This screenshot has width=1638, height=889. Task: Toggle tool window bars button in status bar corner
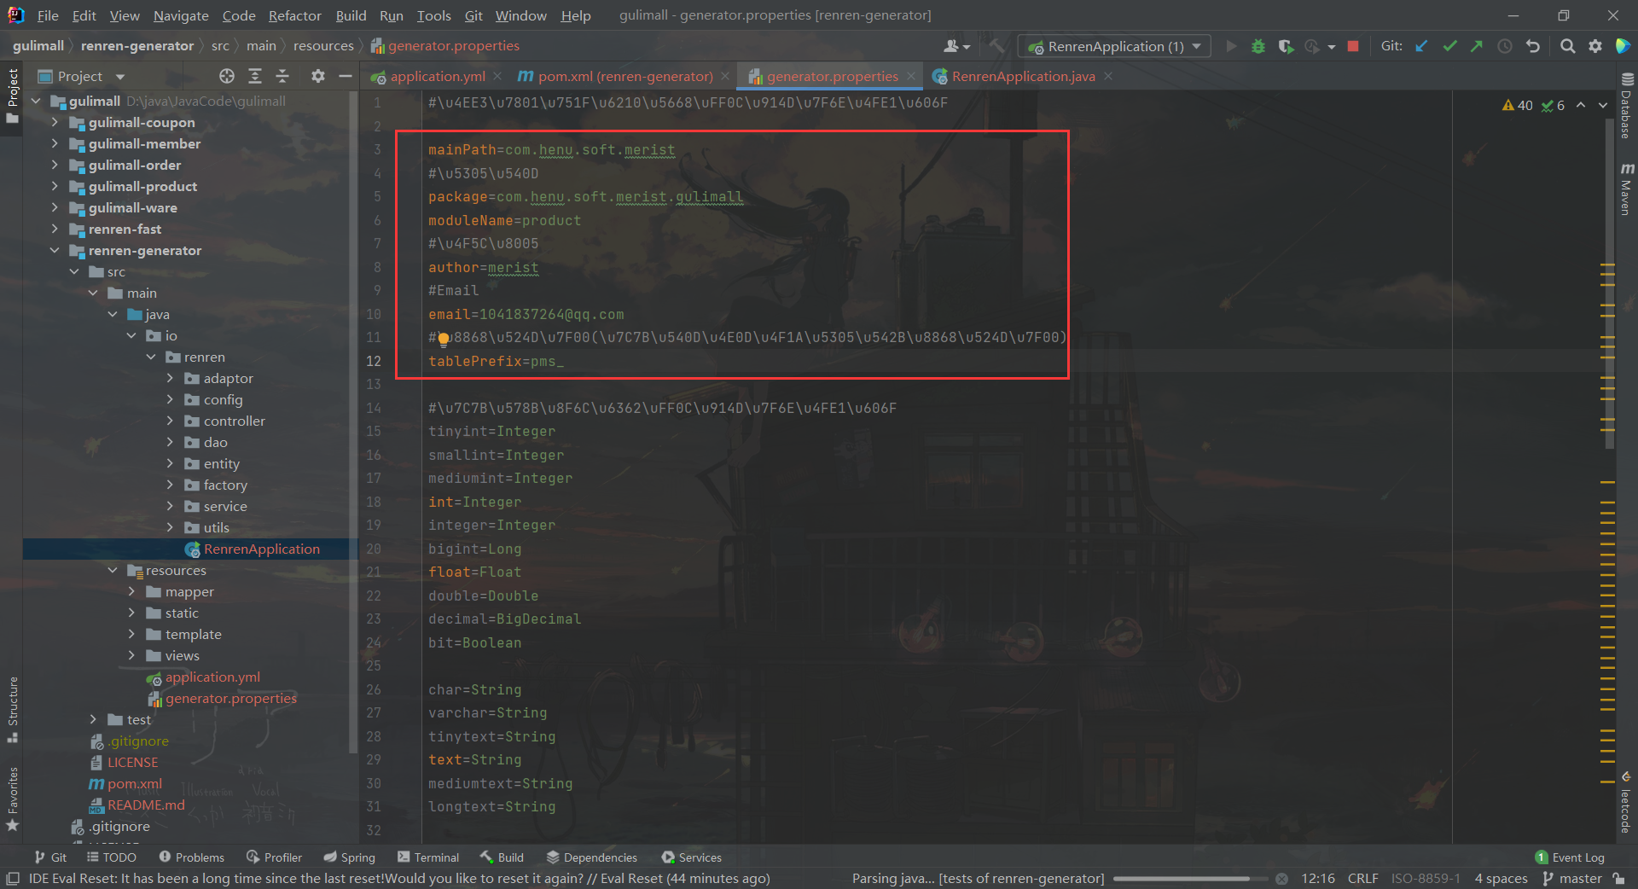click(x=13, y=878)
